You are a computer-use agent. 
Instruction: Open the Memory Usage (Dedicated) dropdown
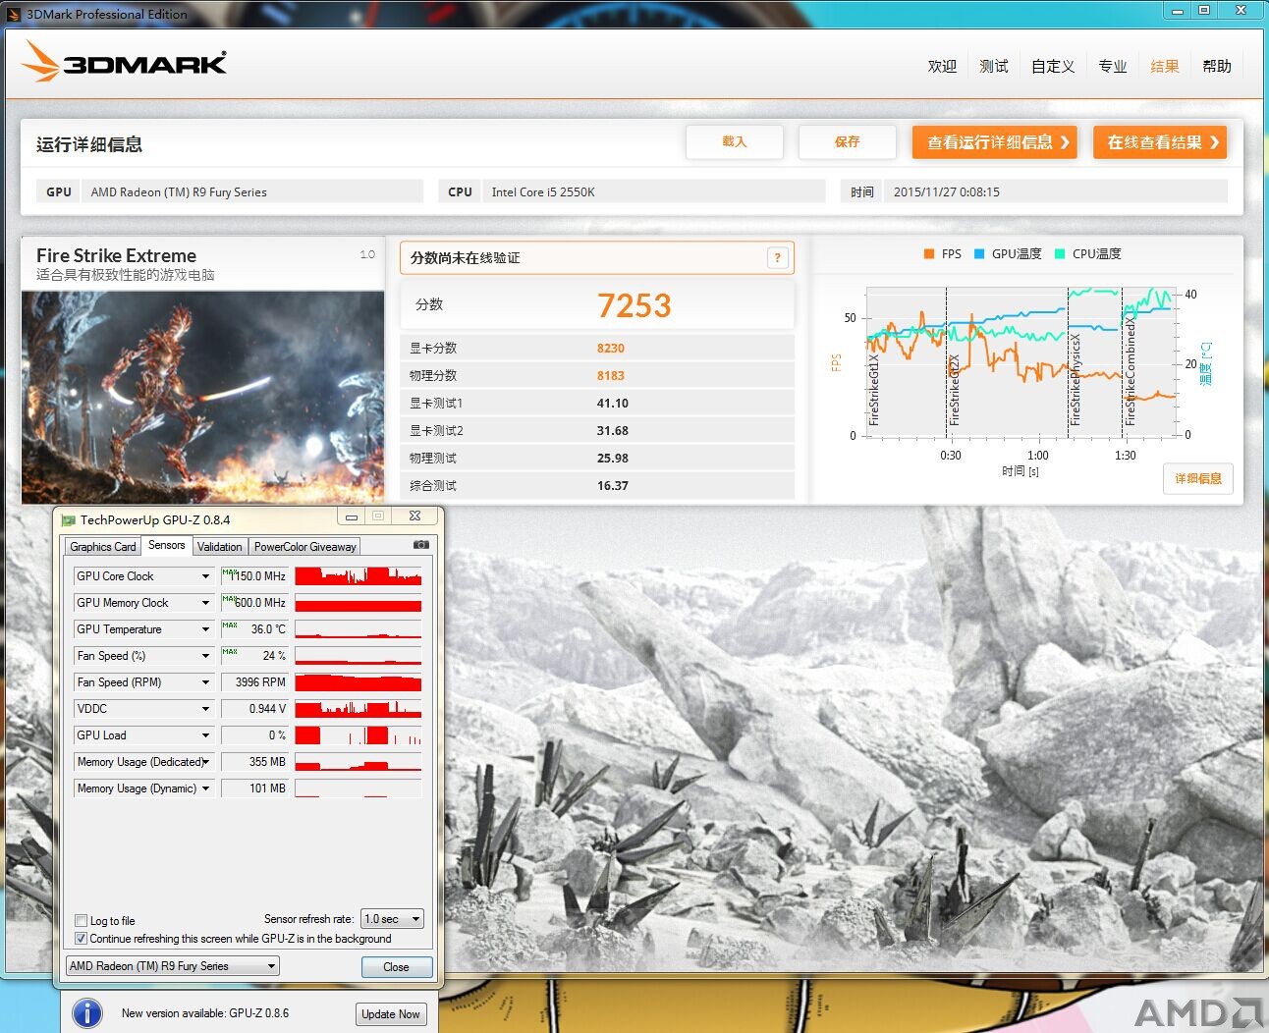point(205,762)
